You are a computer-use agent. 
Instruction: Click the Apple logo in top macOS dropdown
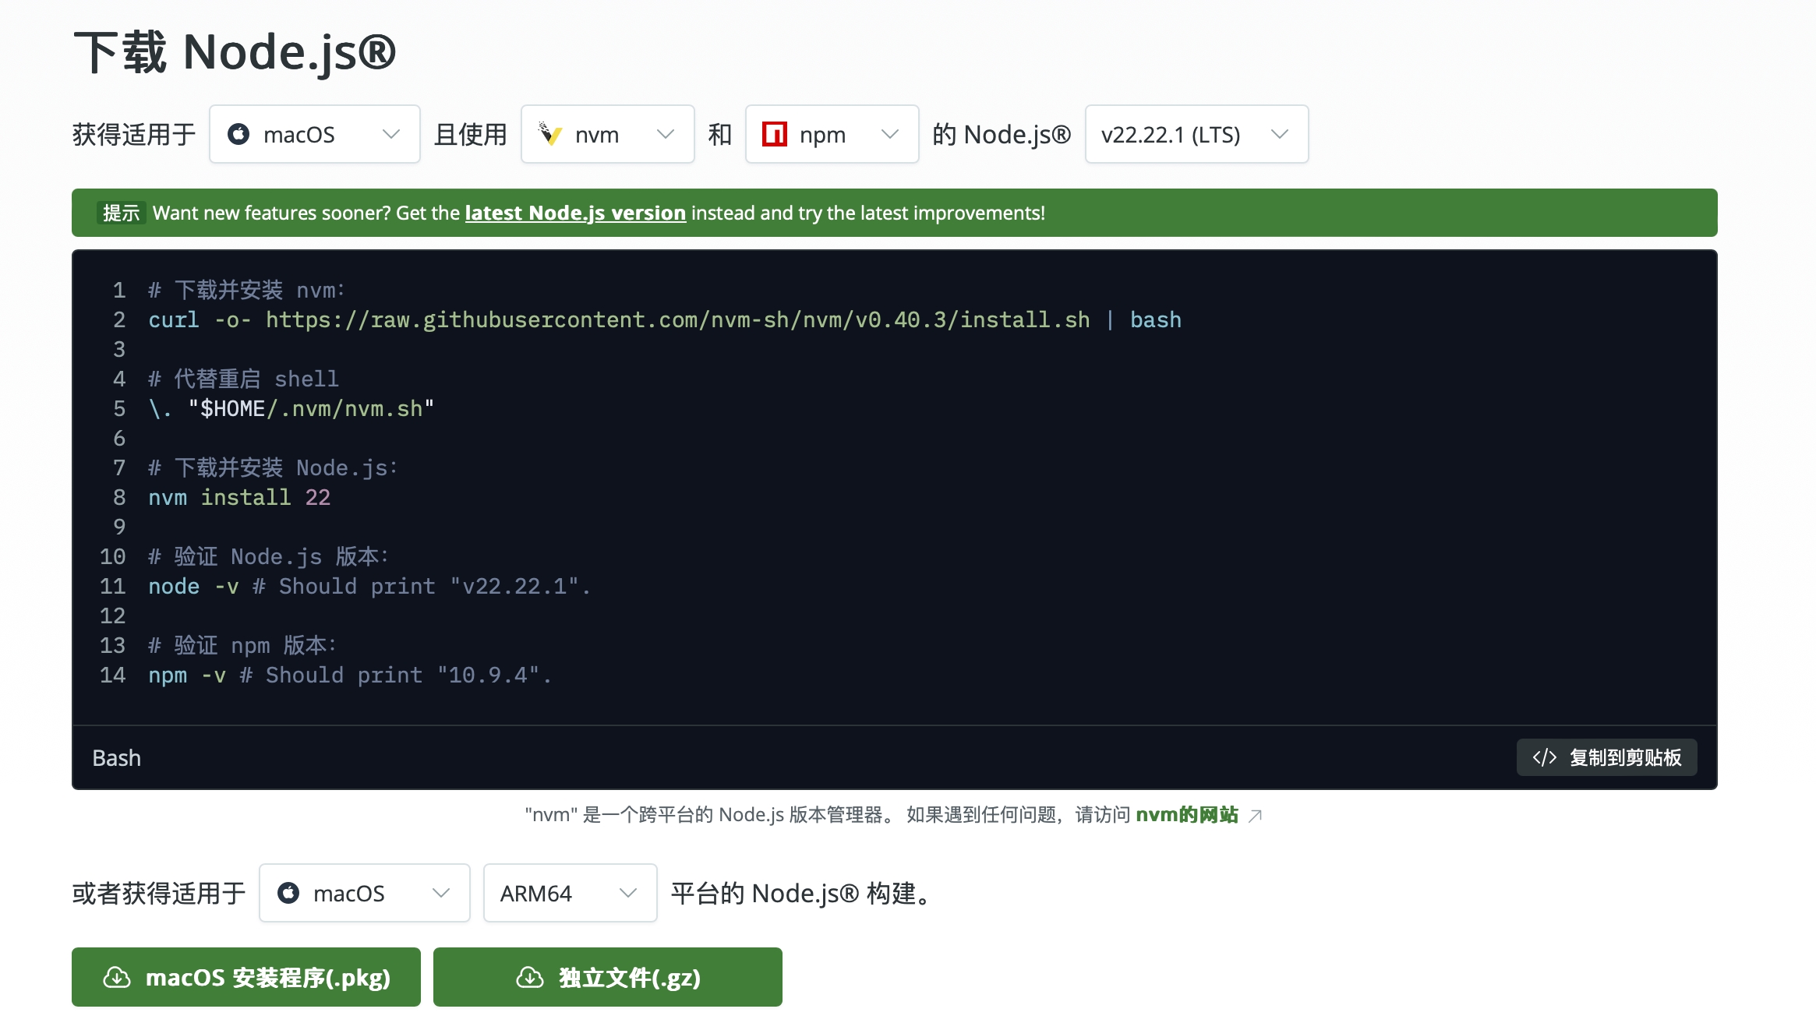(238, 134)
